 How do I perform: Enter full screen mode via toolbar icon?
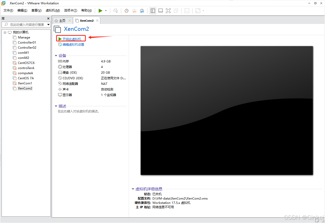tap(168, 11)
